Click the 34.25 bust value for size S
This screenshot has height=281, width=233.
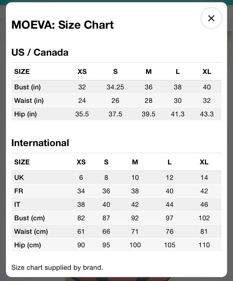pos(115,87)
